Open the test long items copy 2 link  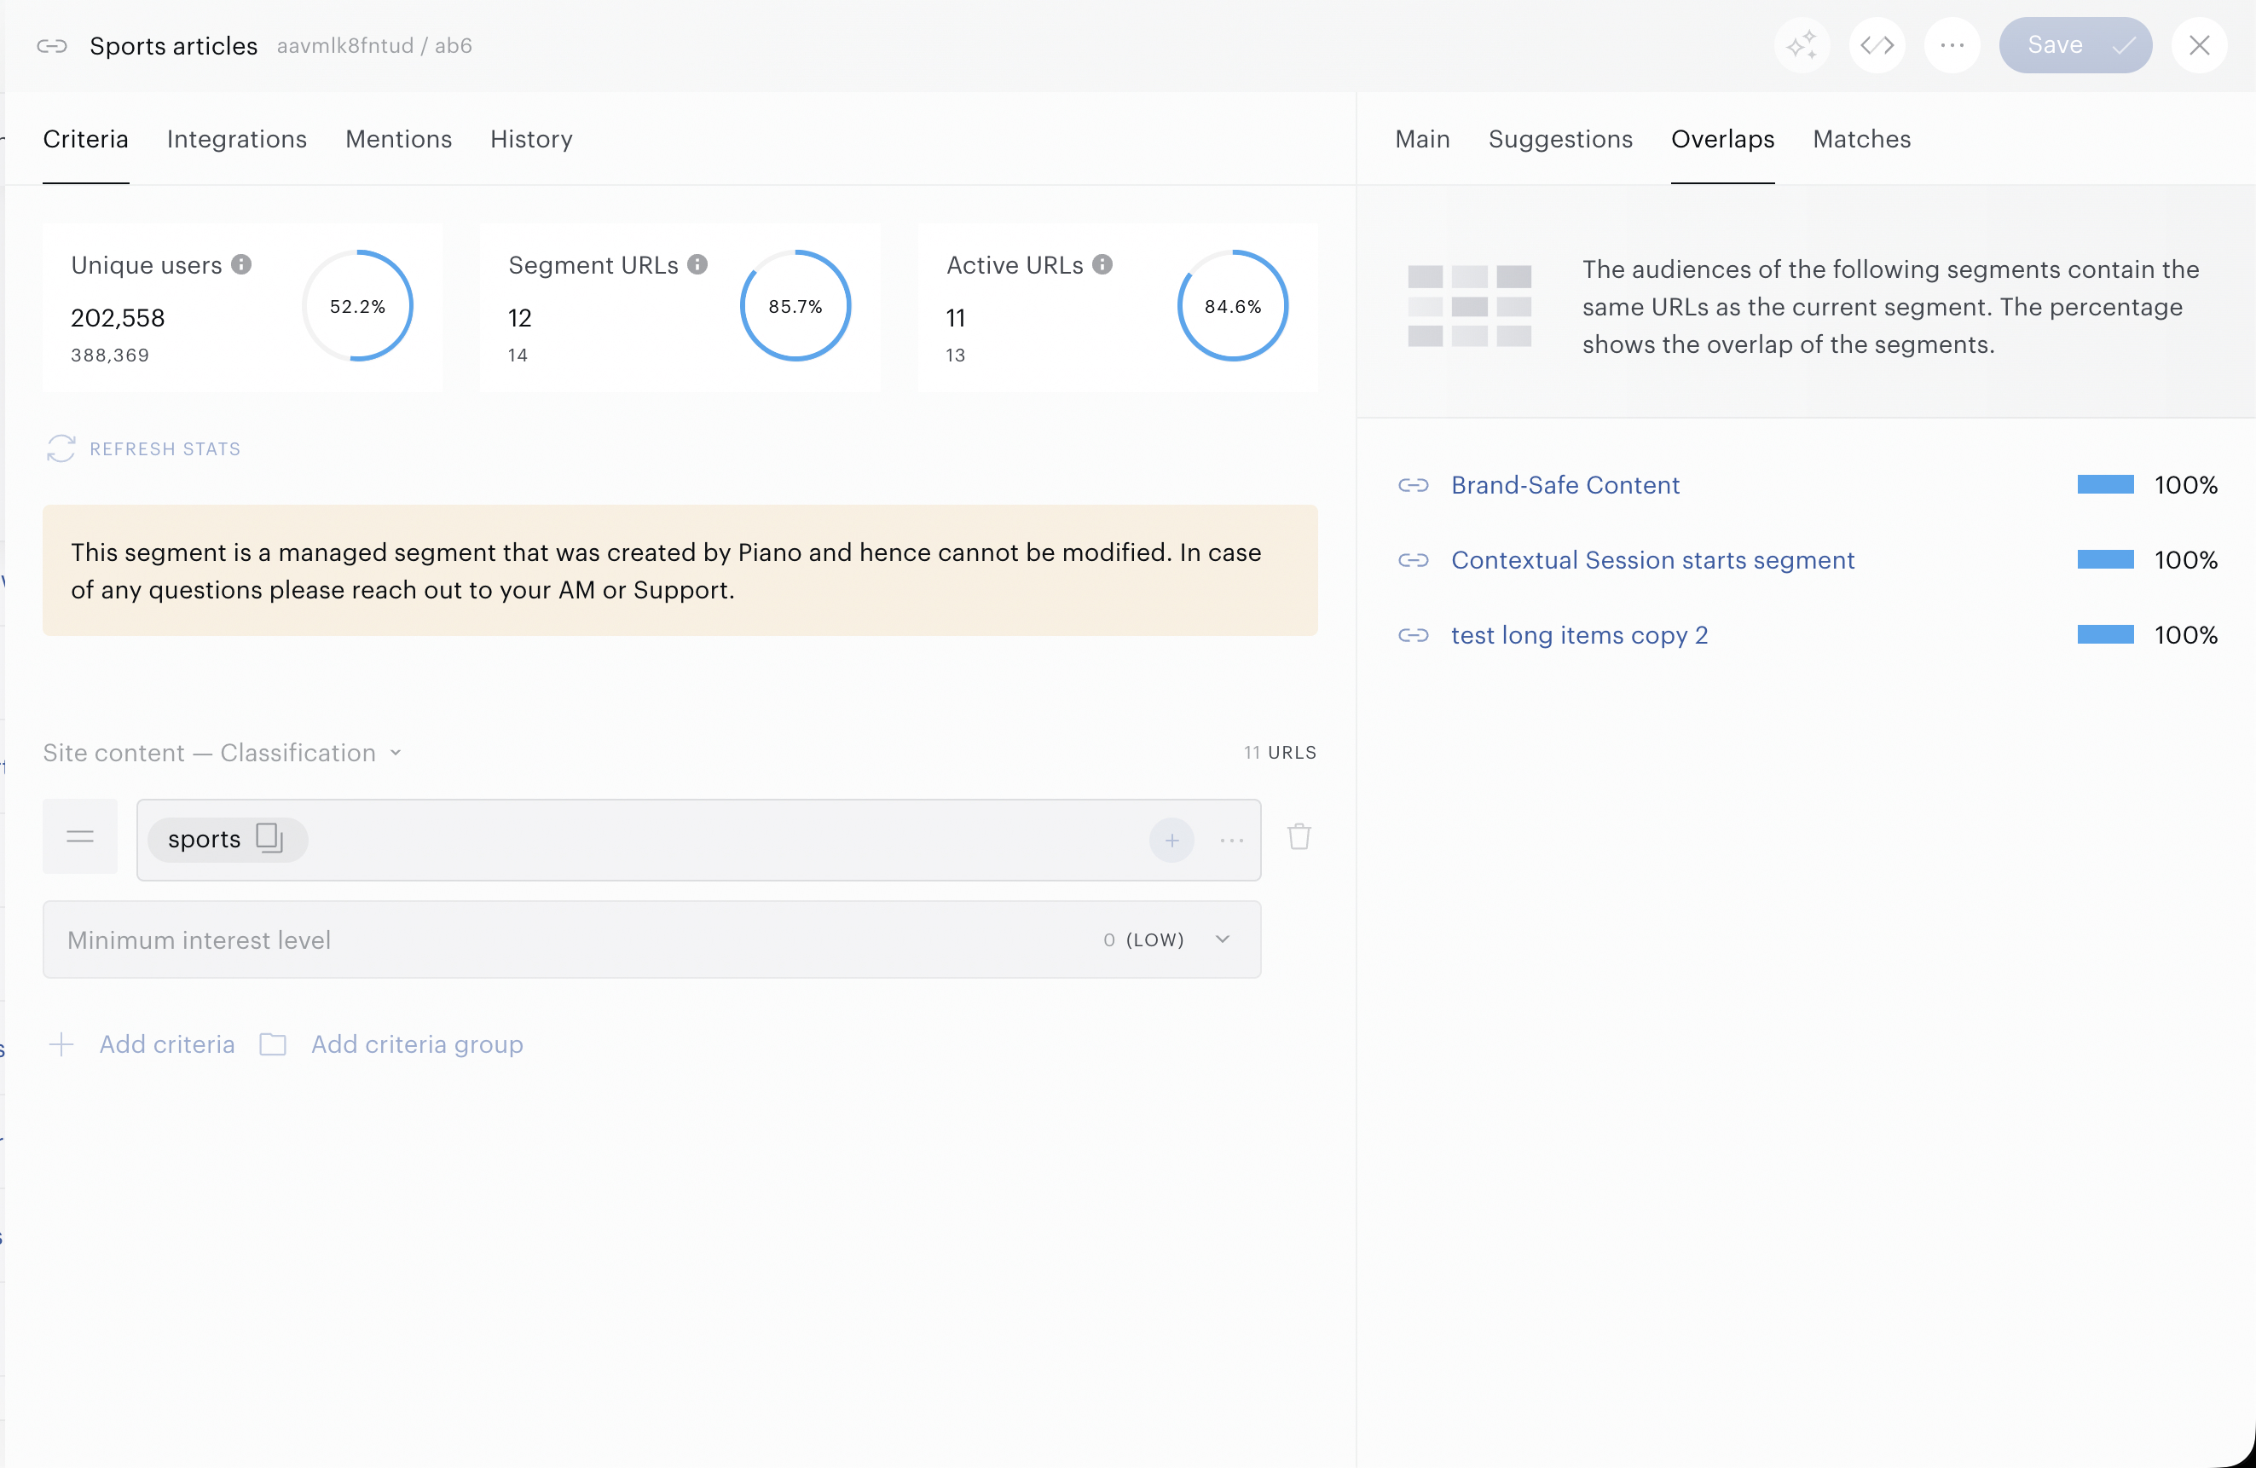[1580, 635]
